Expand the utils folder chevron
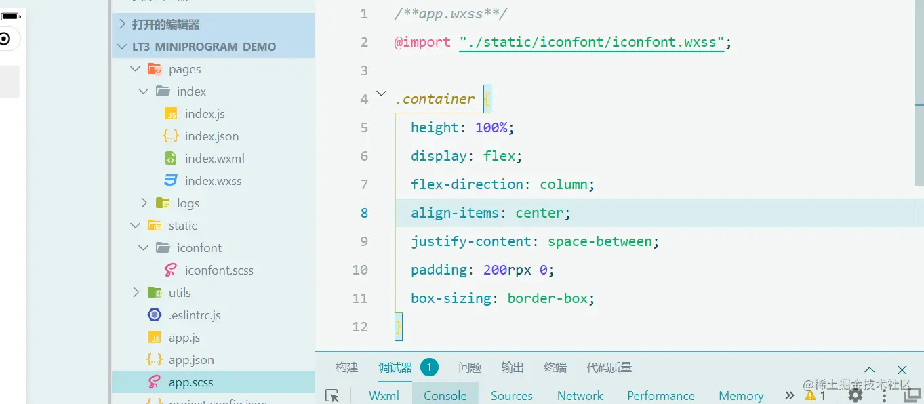The height and width of the screenshot is (404, 924). point(136,292)
